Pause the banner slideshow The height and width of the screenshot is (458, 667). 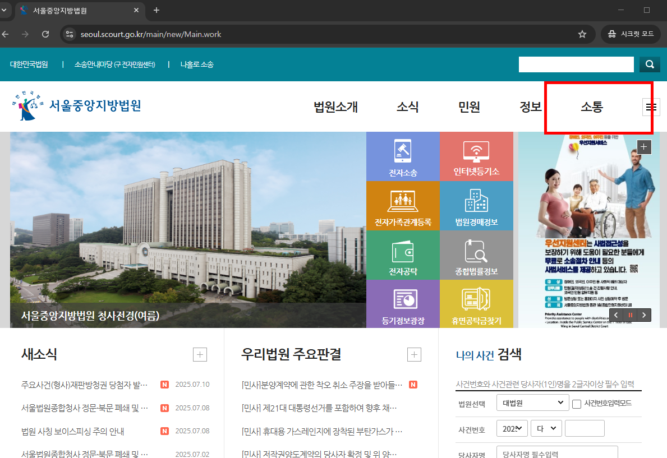pyautogui.click(x=630, y=315)
